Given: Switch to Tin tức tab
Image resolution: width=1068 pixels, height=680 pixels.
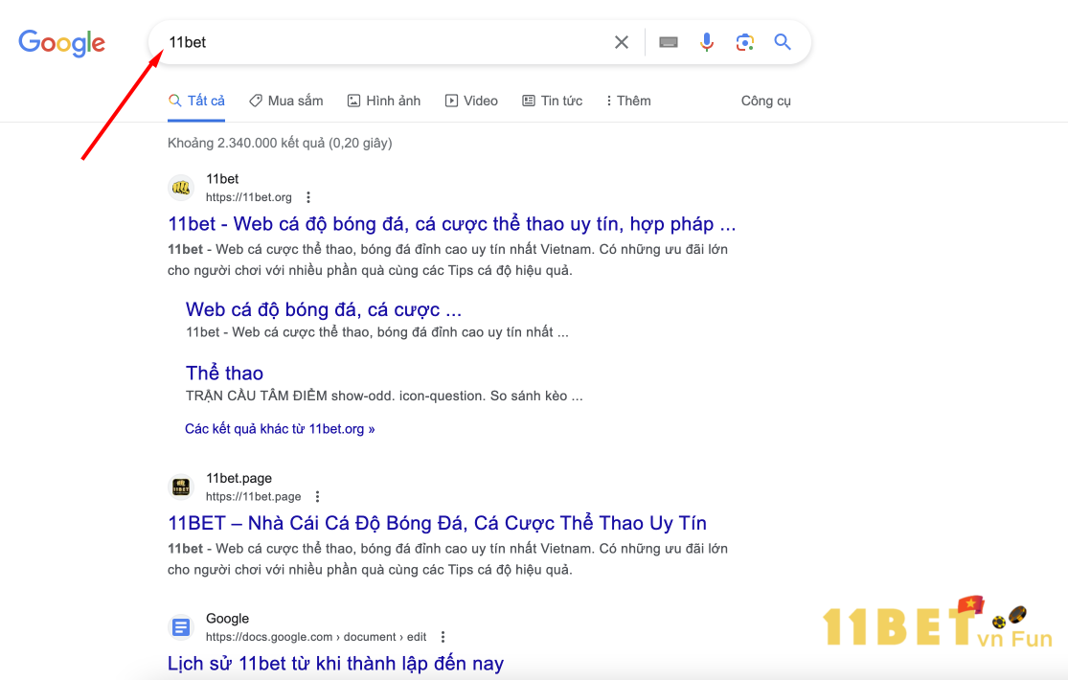Looking at the screenshot, I should point(553,101).
